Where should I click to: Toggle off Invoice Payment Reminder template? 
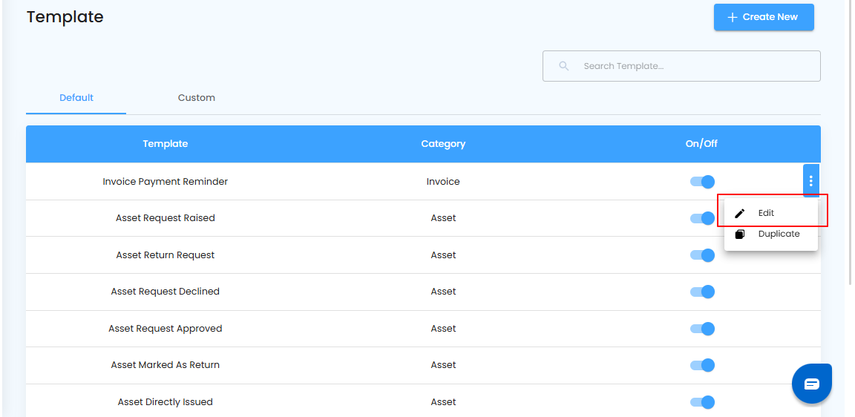702,182
